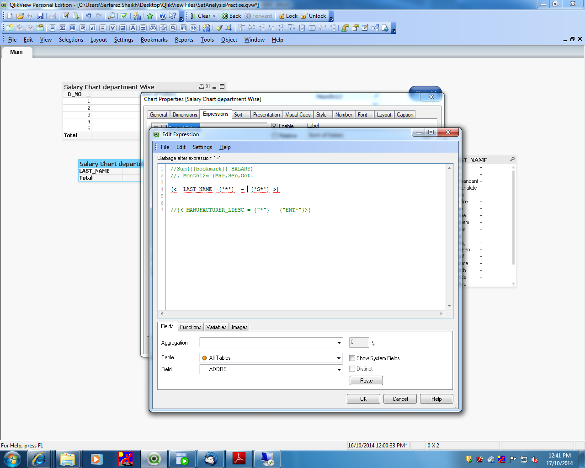Expand standard toolbar overflow options arrow

pos(181,16)
